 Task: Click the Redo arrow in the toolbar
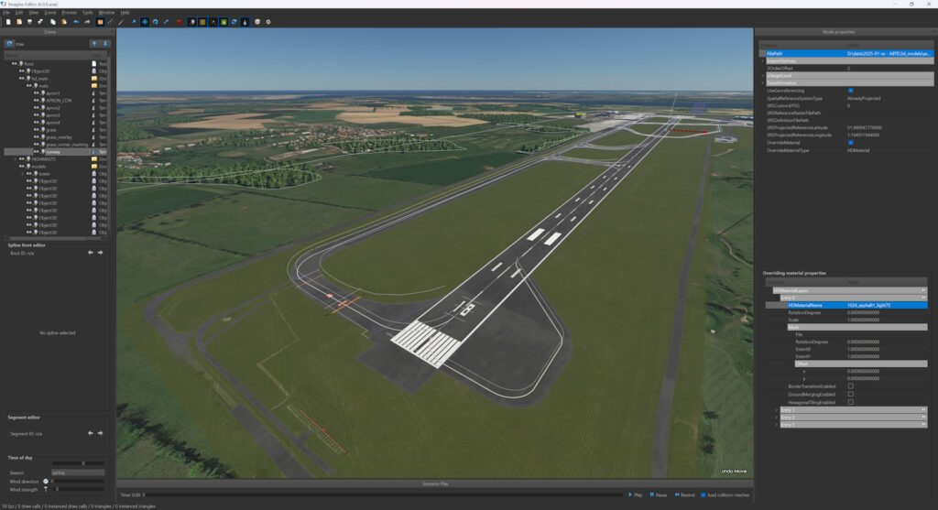(88, 21)
